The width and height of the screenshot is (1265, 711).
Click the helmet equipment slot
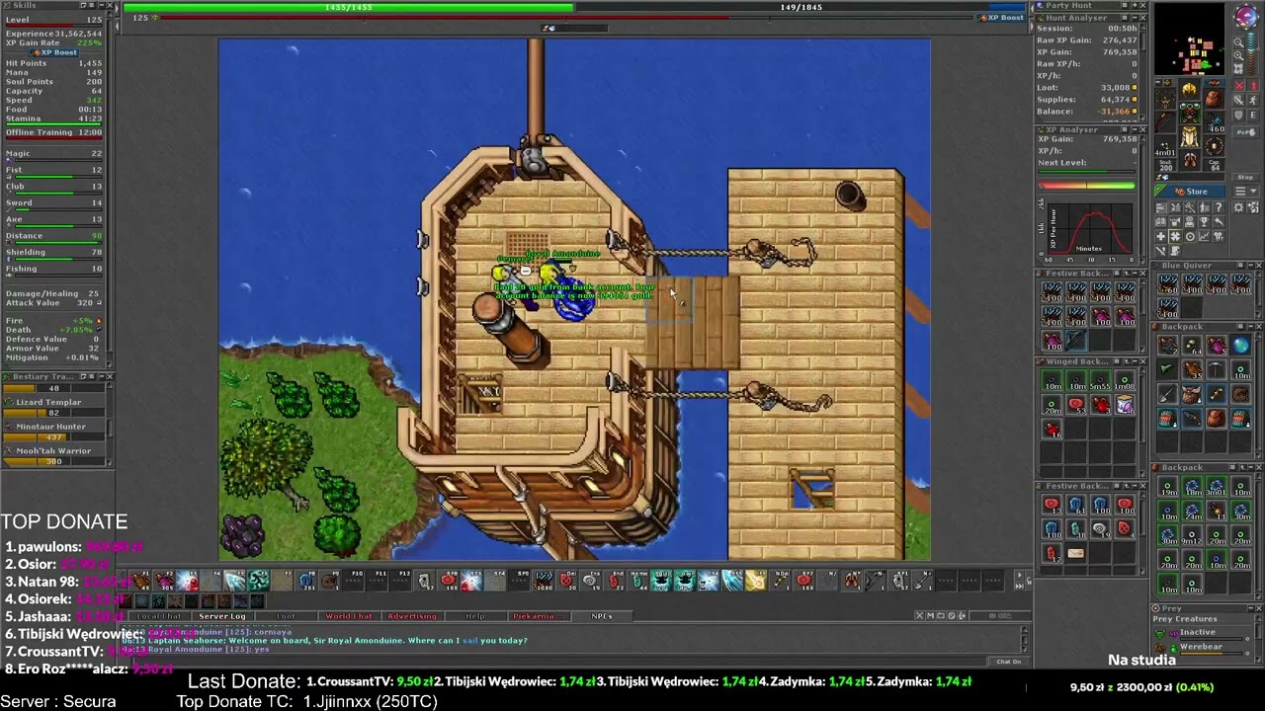[1190, 89]
